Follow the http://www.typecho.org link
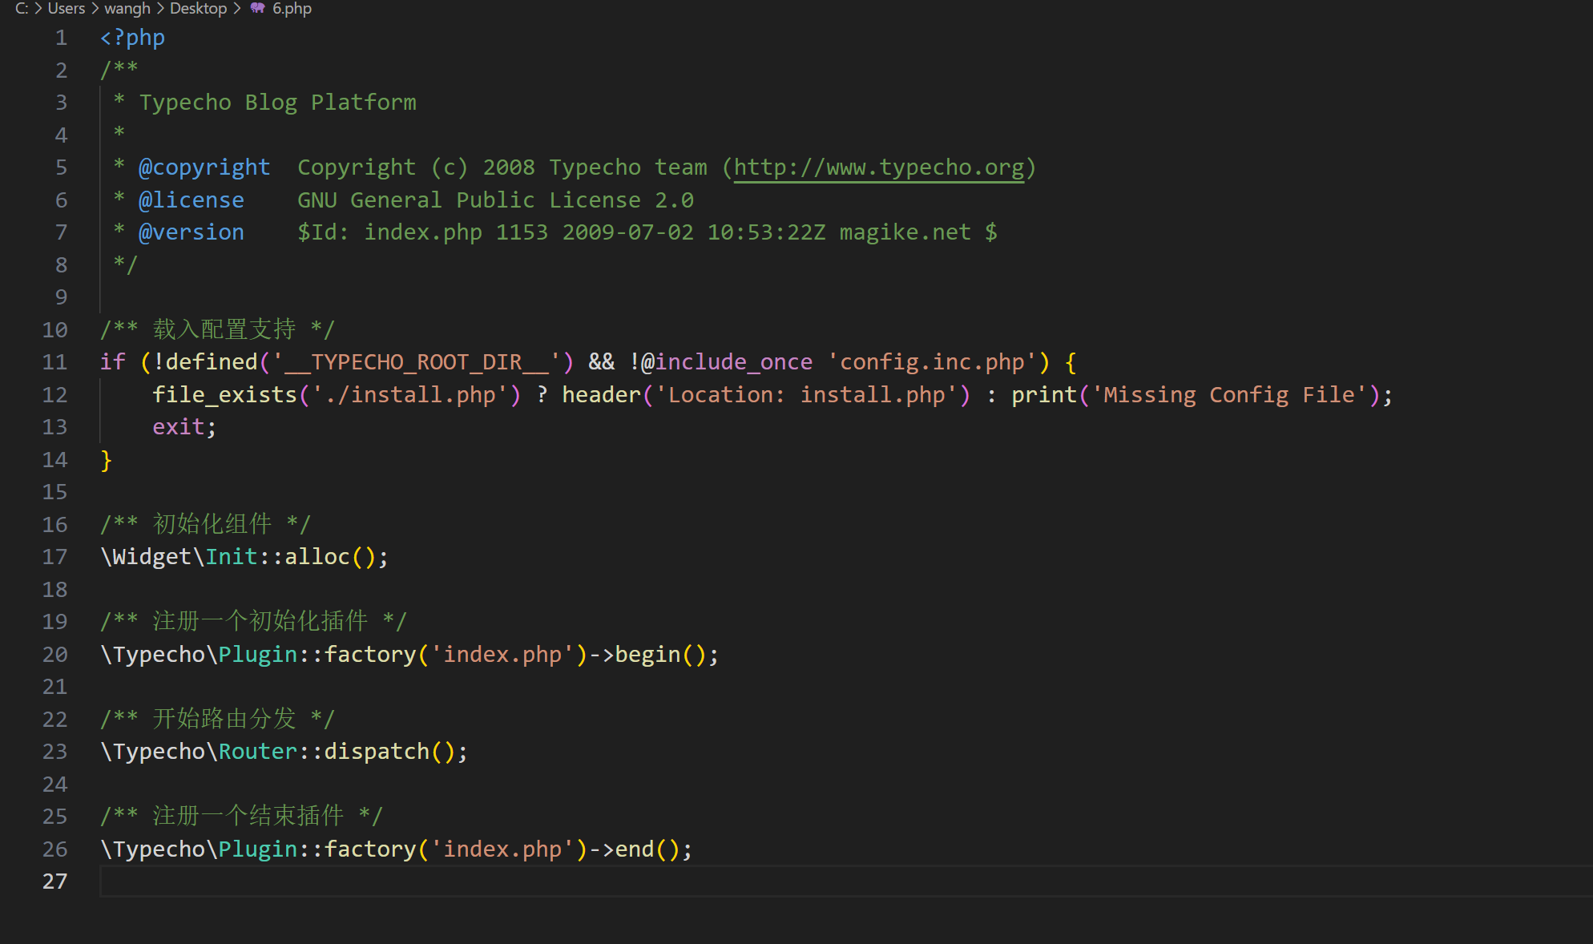Image resolution: width=1593 pixels, height=944 pixels. tap(878, 167)
